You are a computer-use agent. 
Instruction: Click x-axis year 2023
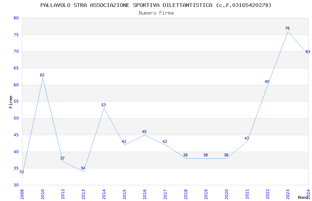tap(288, 194)
